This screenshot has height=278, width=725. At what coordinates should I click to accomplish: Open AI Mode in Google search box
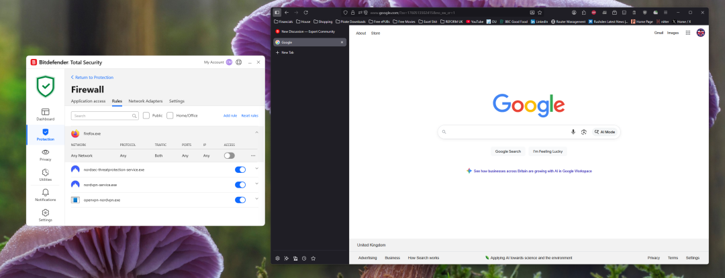click(x=605, y=132)
